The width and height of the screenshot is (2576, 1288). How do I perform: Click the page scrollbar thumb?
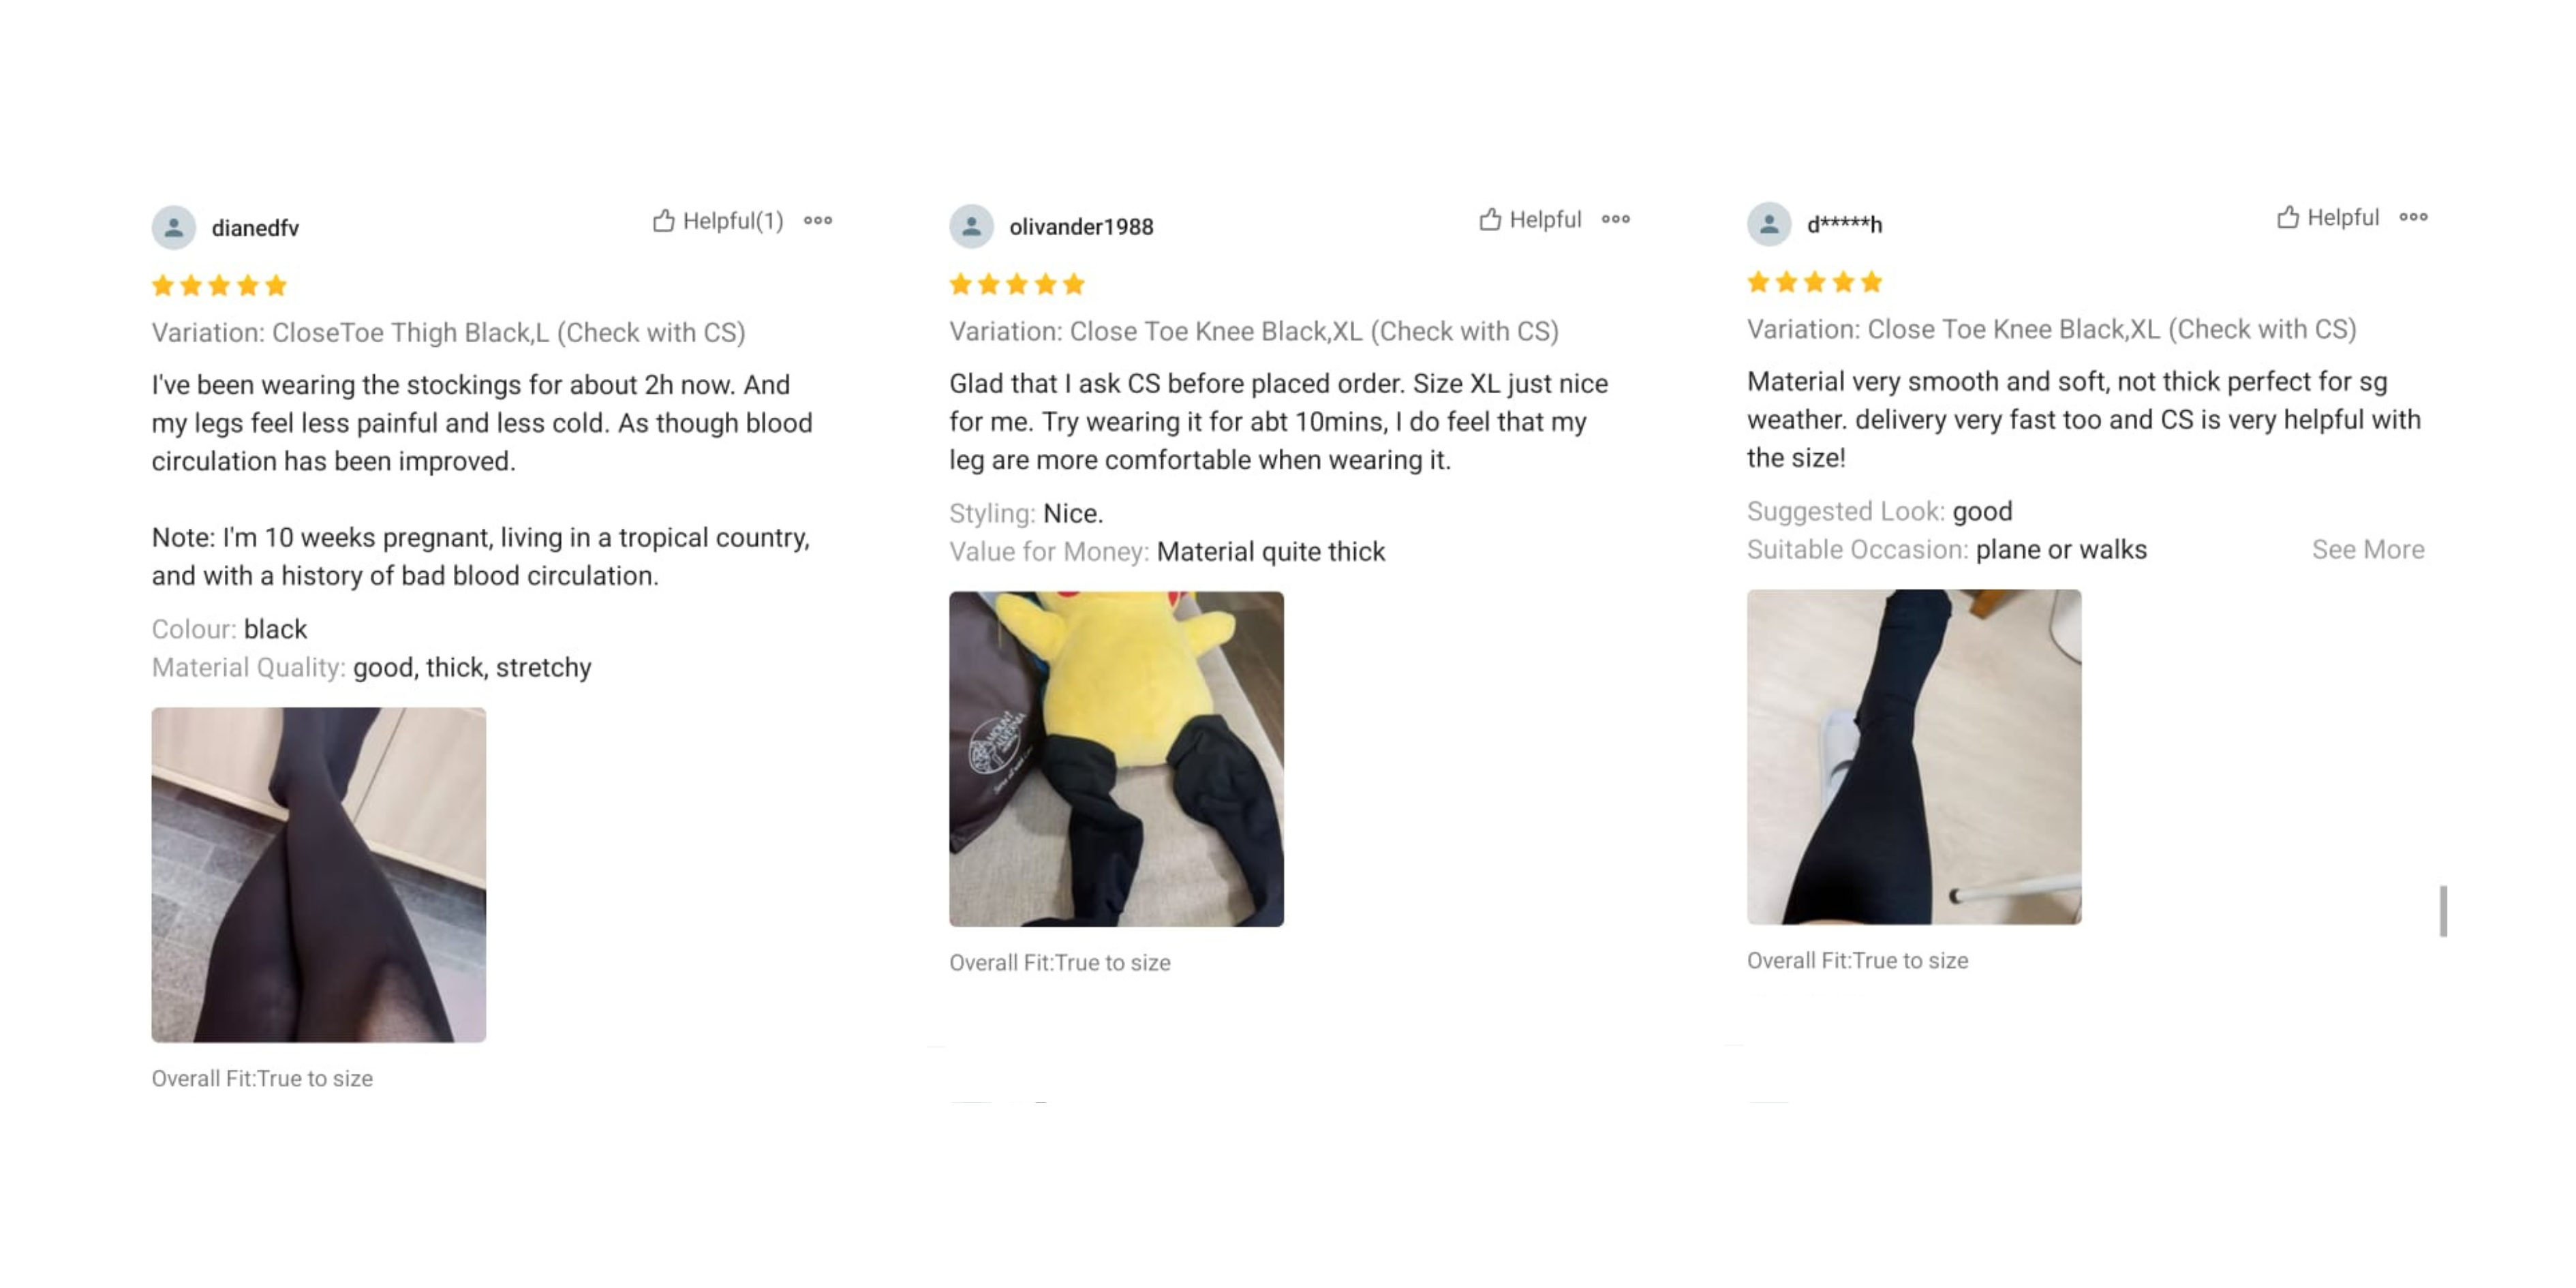coord(2443,911)
